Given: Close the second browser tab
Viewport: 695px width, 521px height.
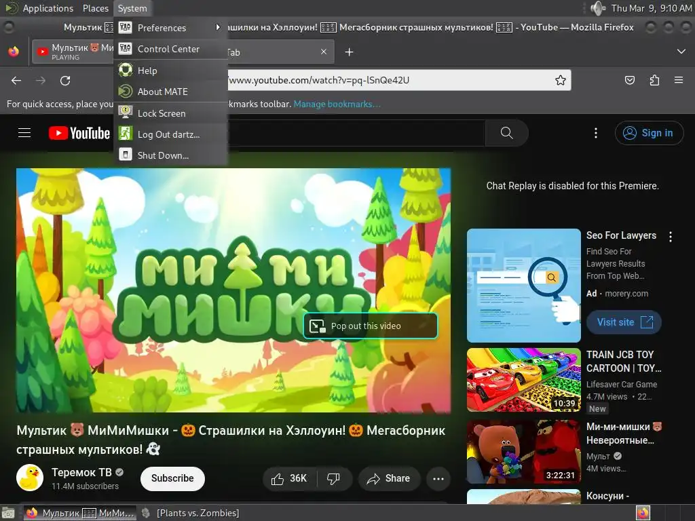Looking at the screenshot, I should [x=324, y=52].
